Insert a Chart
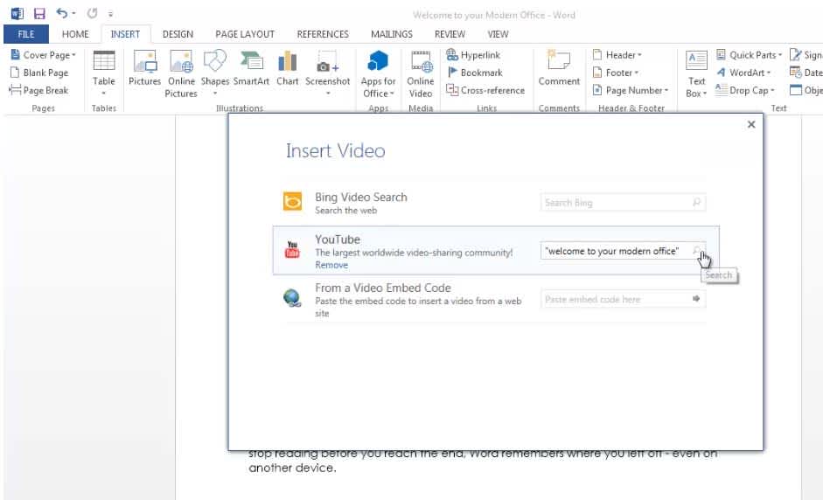 pyautogui.click(x=288, y=67)
